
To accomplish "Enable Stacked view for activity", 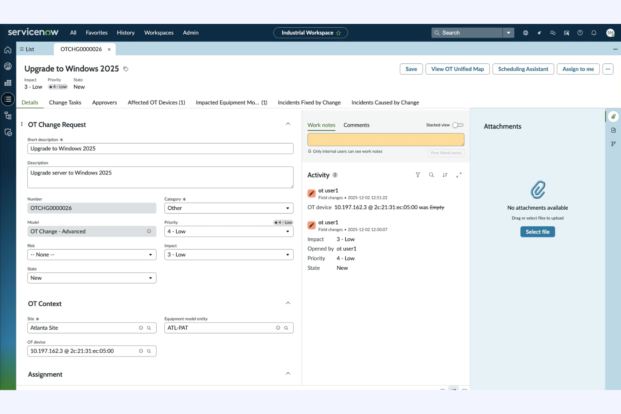I will 458,125.
